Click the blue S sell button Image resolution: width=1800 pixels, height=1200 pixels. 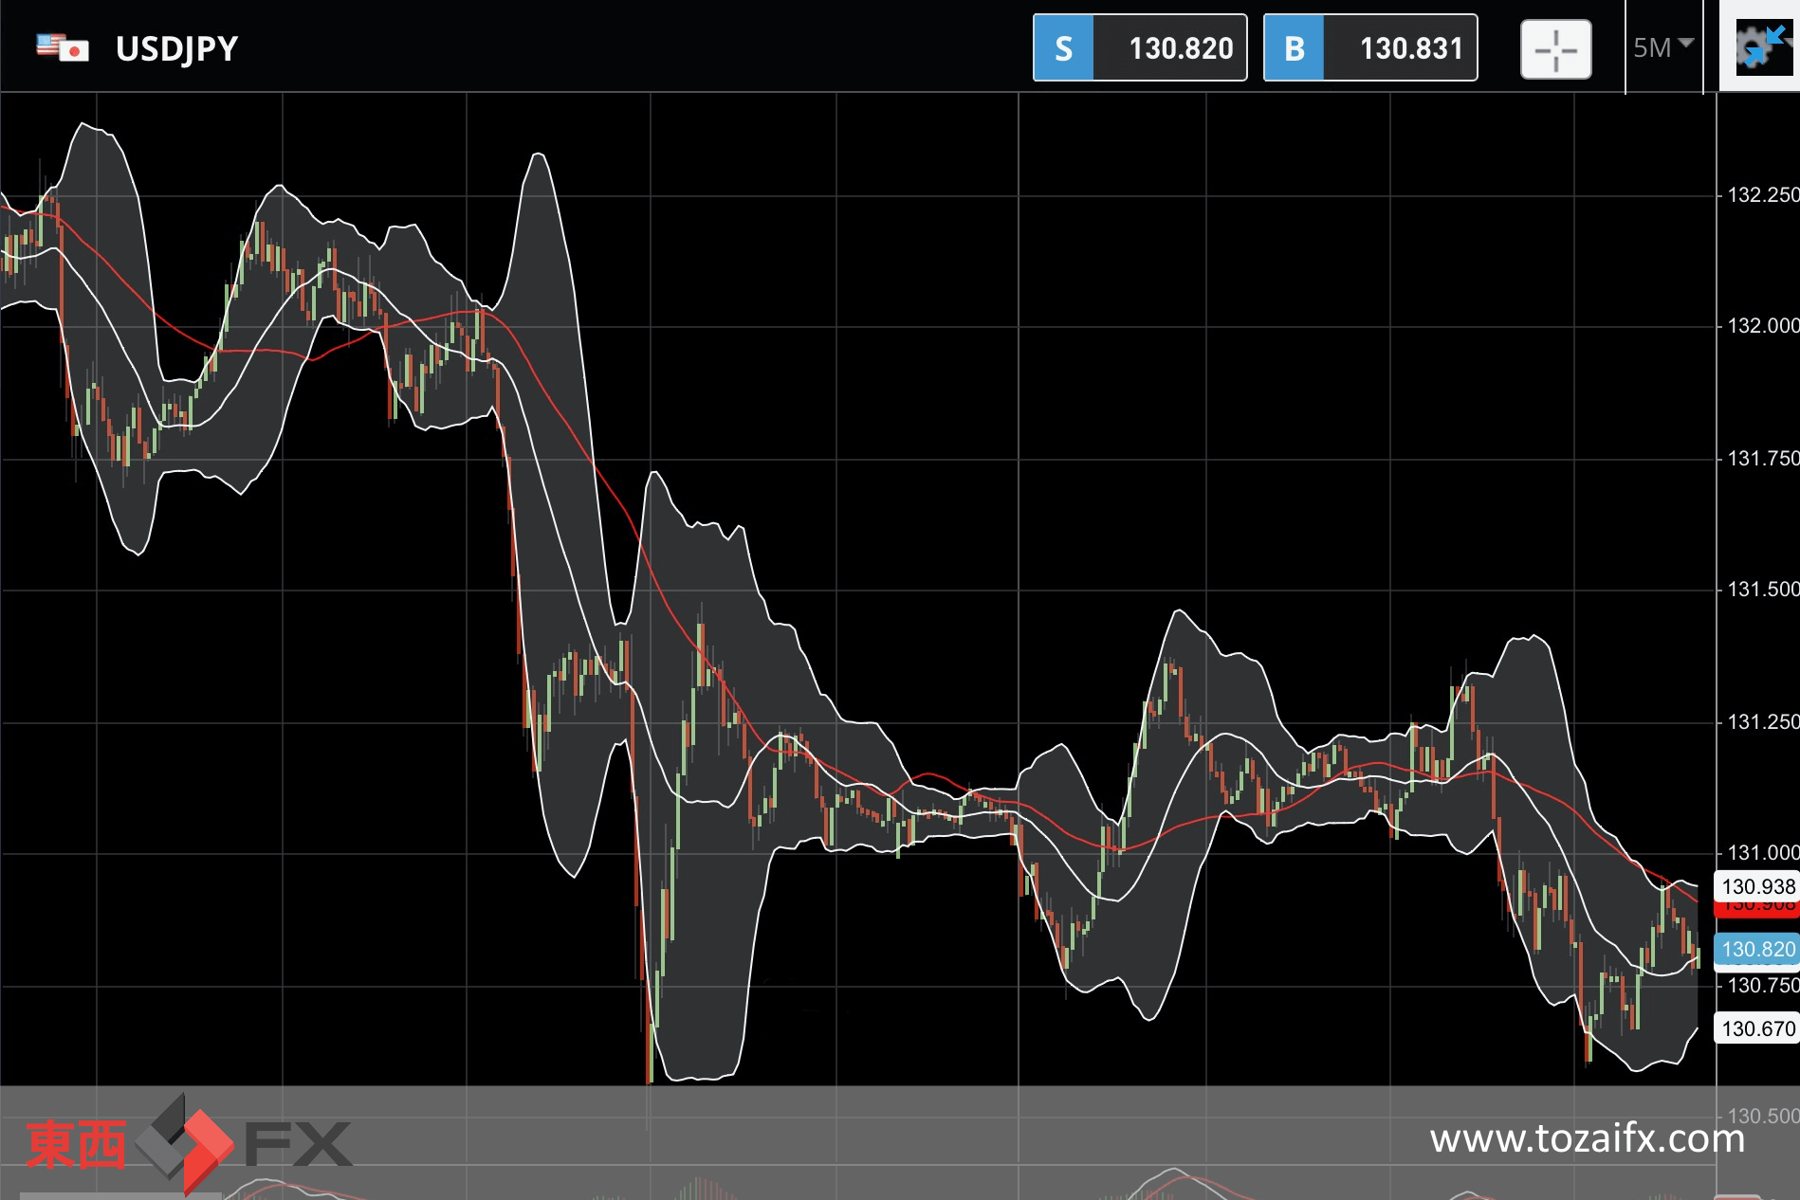[x=1063, y=48]
